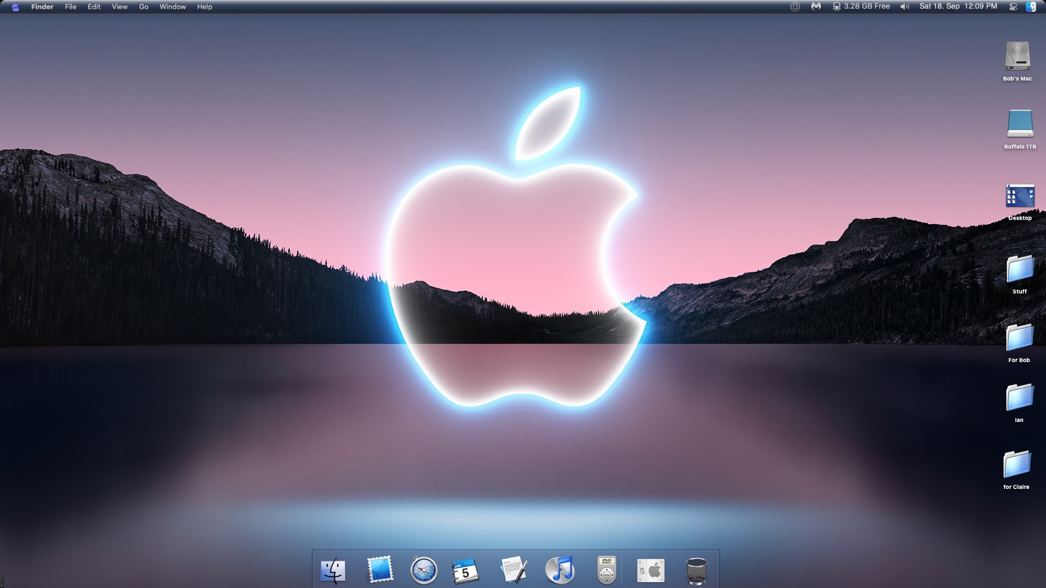The height and width of the screenshot is (588, 1046).
Task: Open the memory 3.28 GB Free dropdown
Action: point(861,7)
